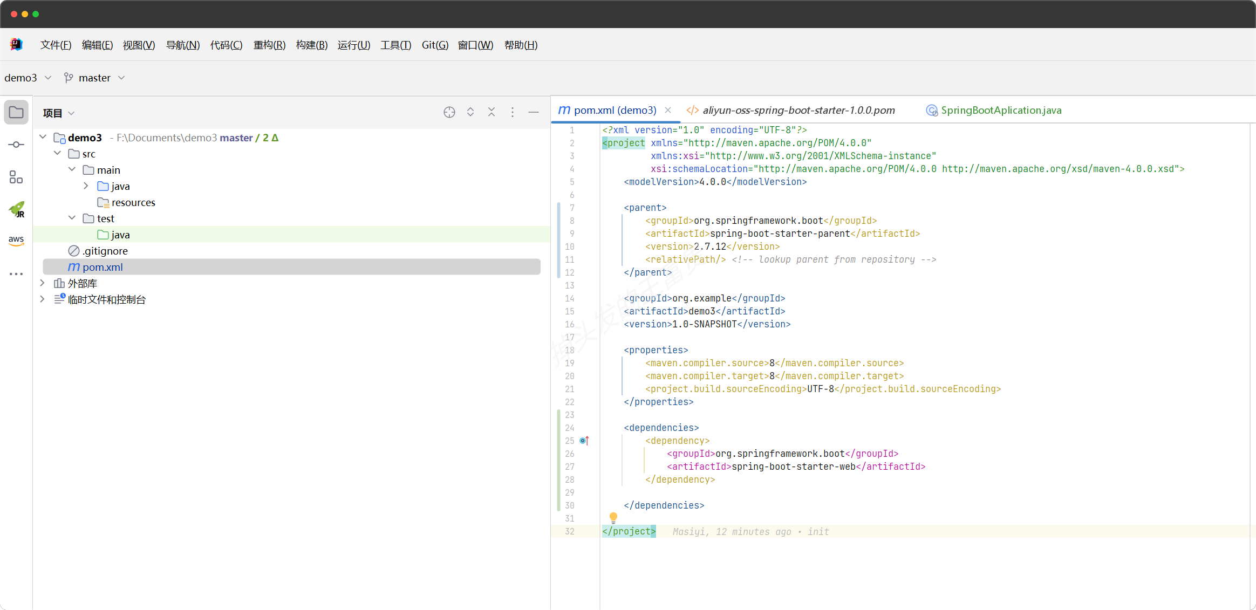
Task: Open the AWS toolkit sidebar icon
Action: pyautogui.click(x=16, y=241)
